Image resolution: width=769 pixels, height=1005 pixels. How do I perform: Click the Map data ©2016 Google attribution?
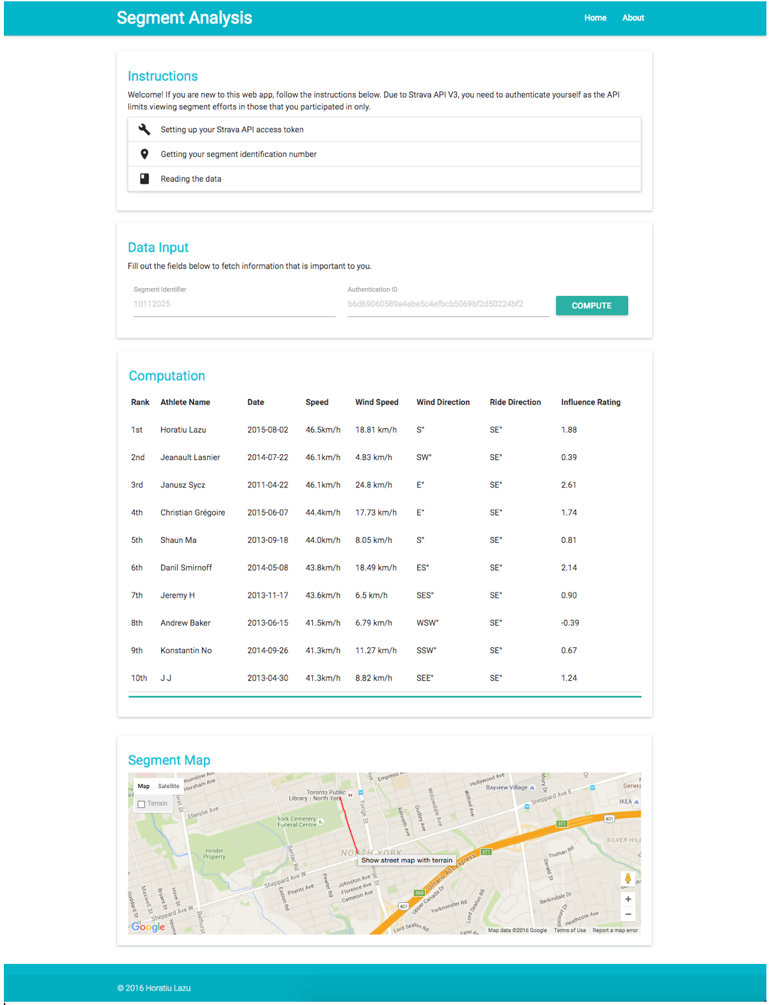coord(517,930)
